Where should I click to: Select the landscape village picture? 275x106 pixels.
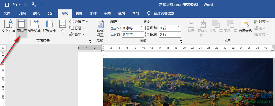[x=188, y=82]
